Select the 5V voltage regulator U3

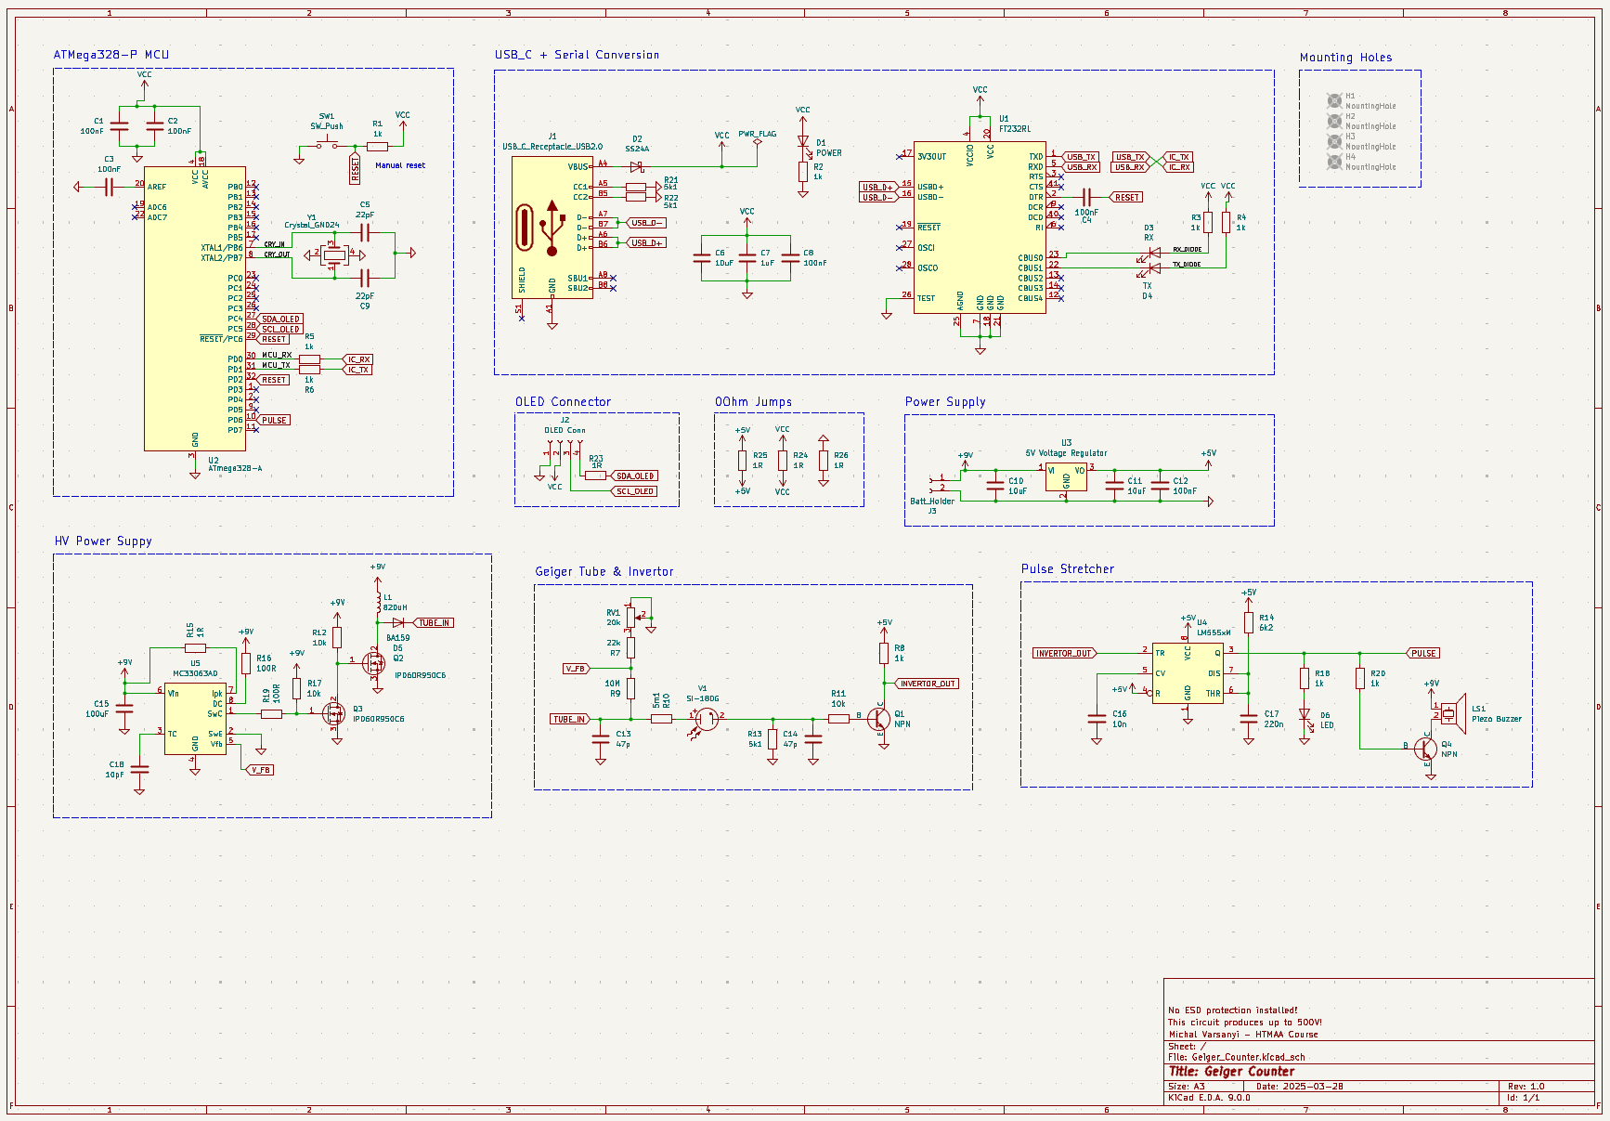coord(1066,476)
